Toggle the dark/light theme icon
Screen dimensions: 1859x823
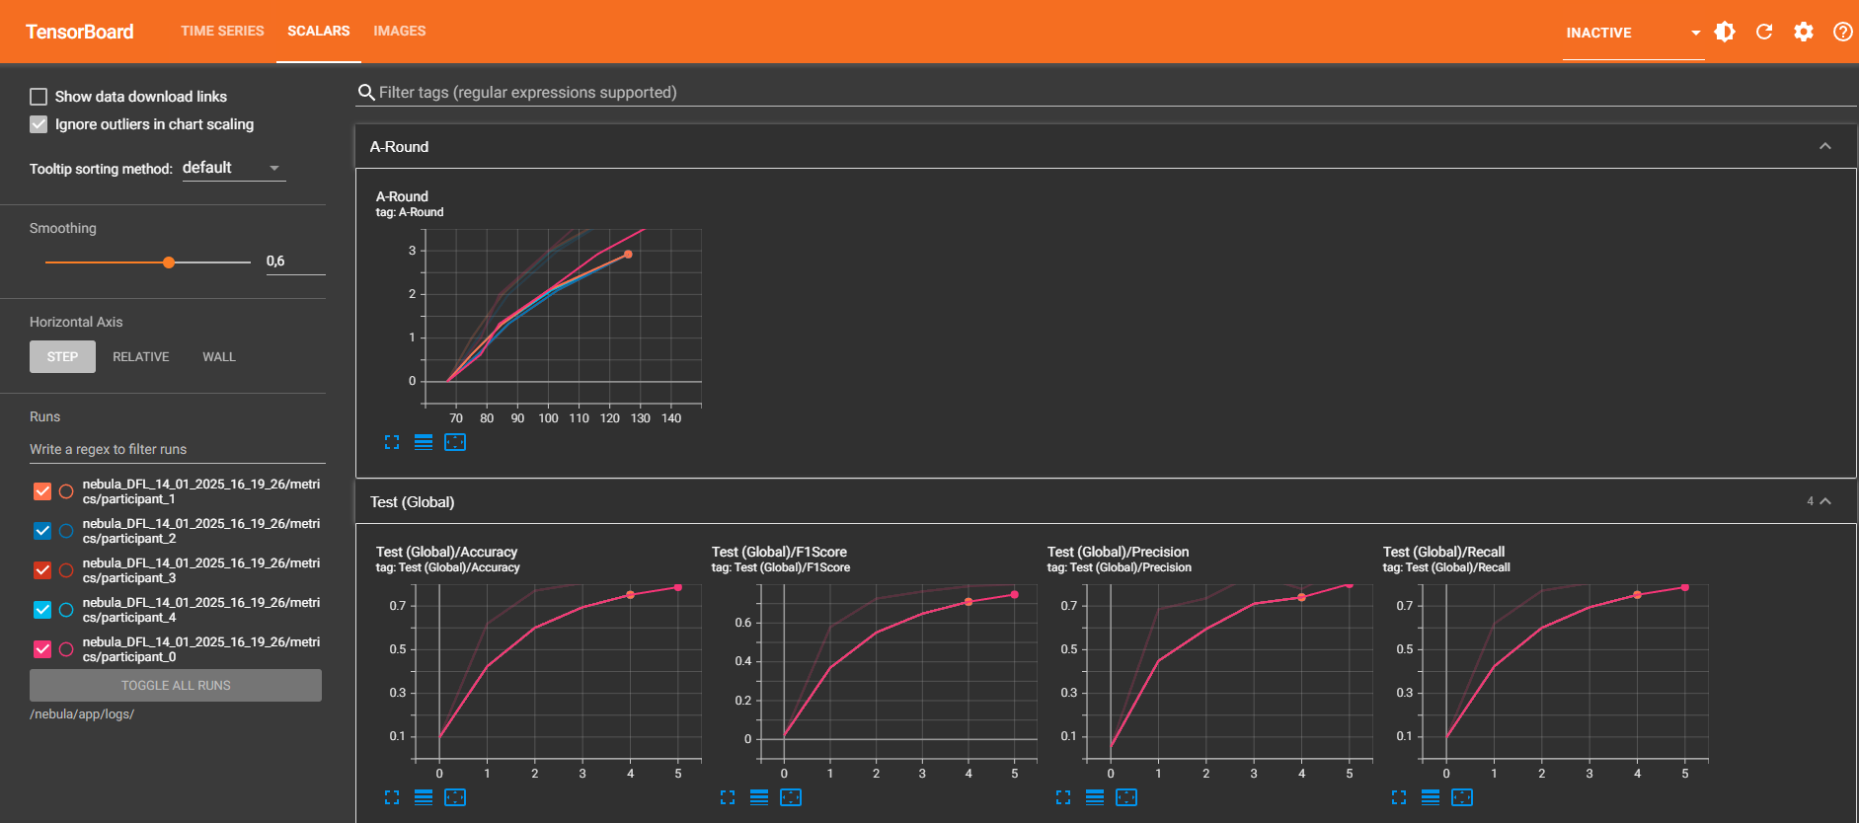coord(1725,32)
